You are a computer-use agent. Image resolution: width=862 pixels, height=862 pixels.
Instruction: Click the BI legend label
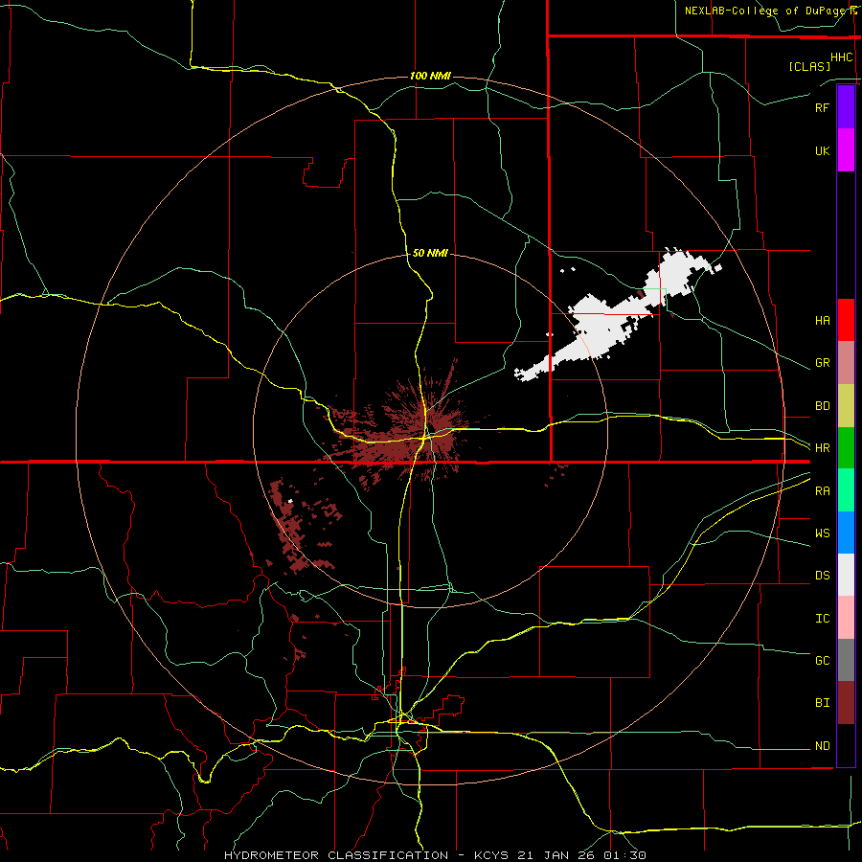click(x=822, y=703)
